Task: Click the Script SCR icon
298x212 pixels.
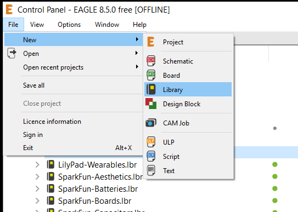Action: 151,156
